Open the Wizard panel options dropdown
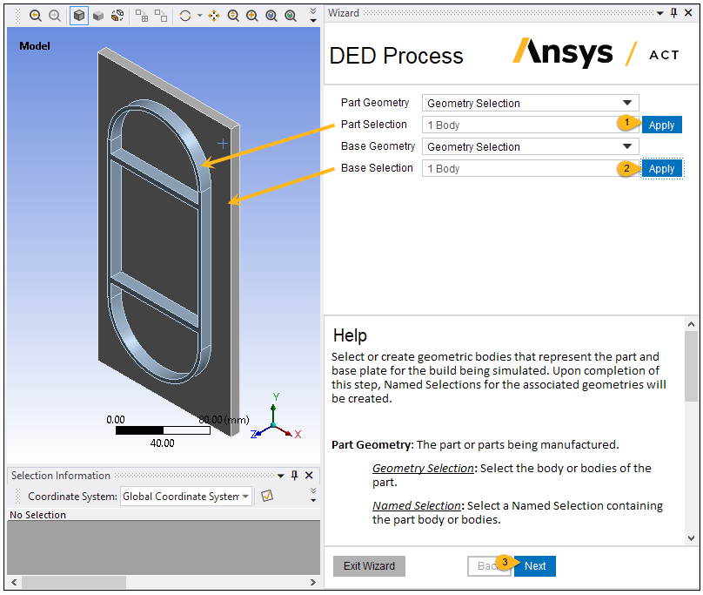 [x=660, y=13]
